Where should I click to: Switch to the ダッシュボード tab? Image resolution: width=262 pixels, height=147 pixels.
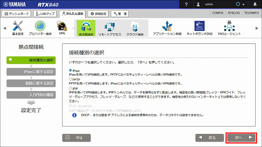16,14
